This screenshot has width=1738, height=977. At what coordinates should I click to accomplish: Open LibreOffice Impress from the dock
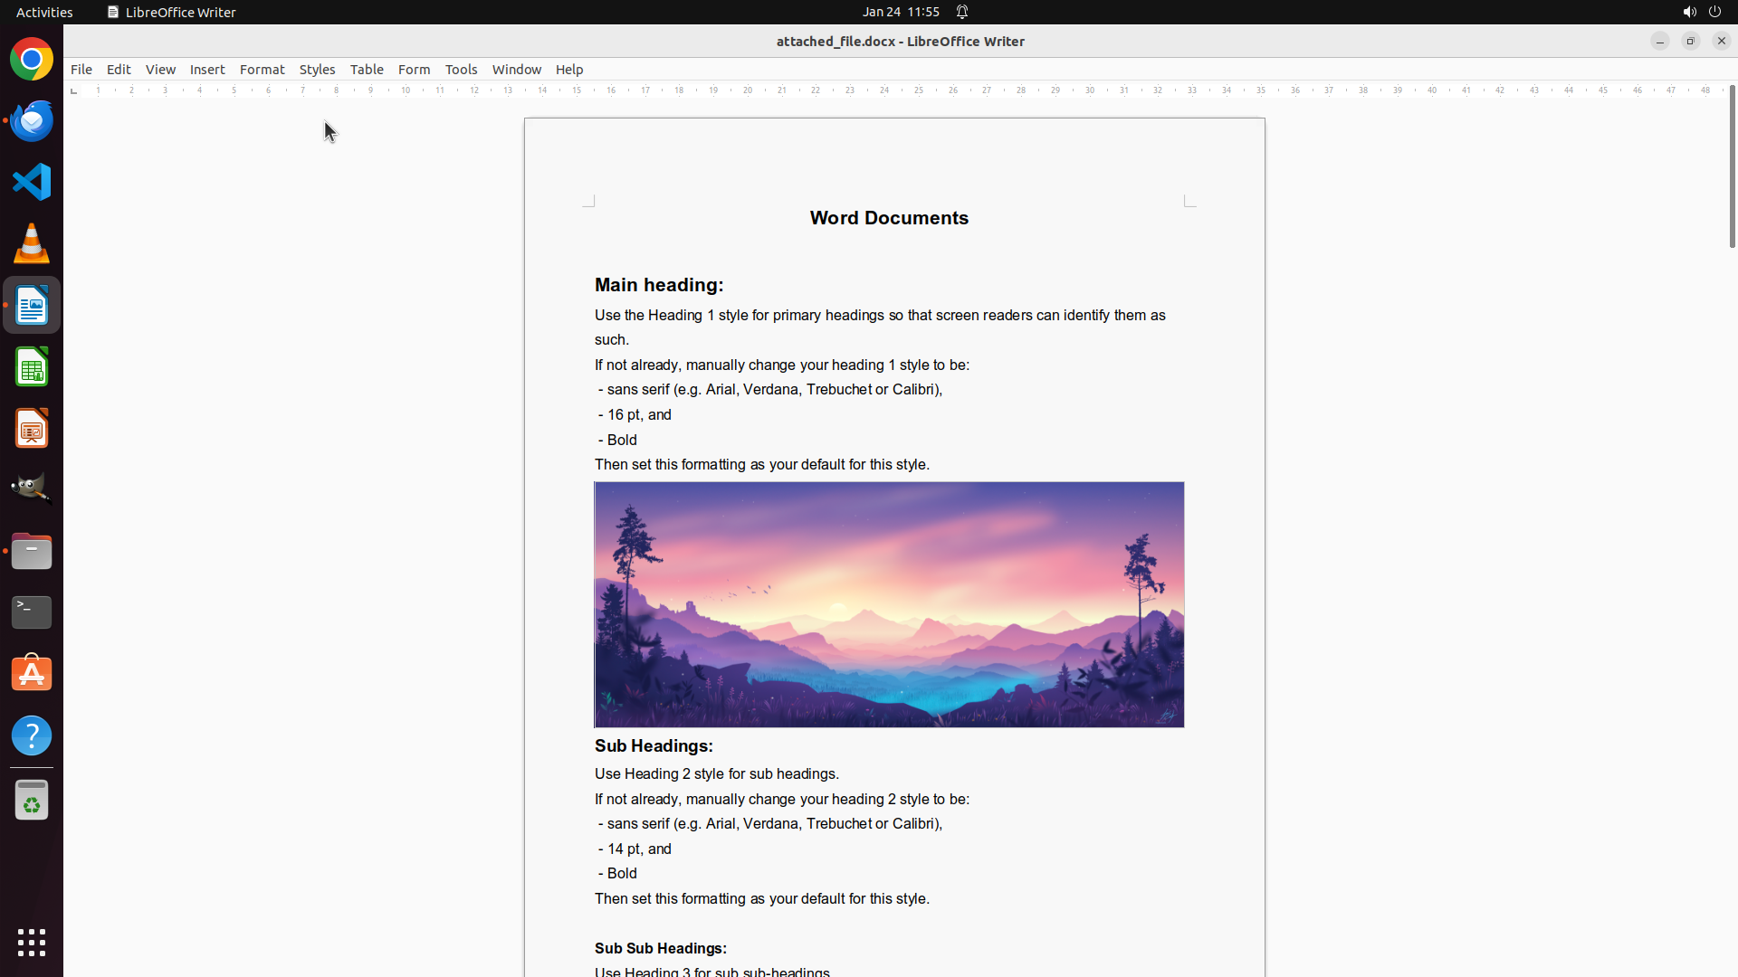click(32, 428)
